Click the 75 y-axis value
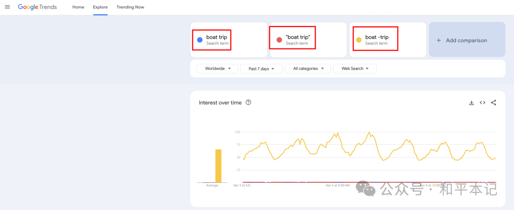 pos(238,145)
